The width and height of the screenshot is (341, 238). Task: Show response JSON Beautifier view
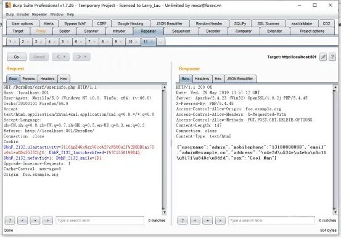(x=240, y=79)
